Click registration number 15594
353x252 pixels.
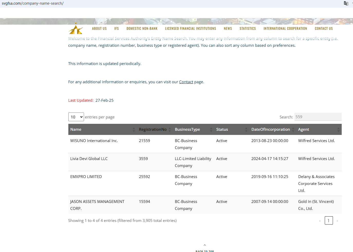tap(144, 202)
